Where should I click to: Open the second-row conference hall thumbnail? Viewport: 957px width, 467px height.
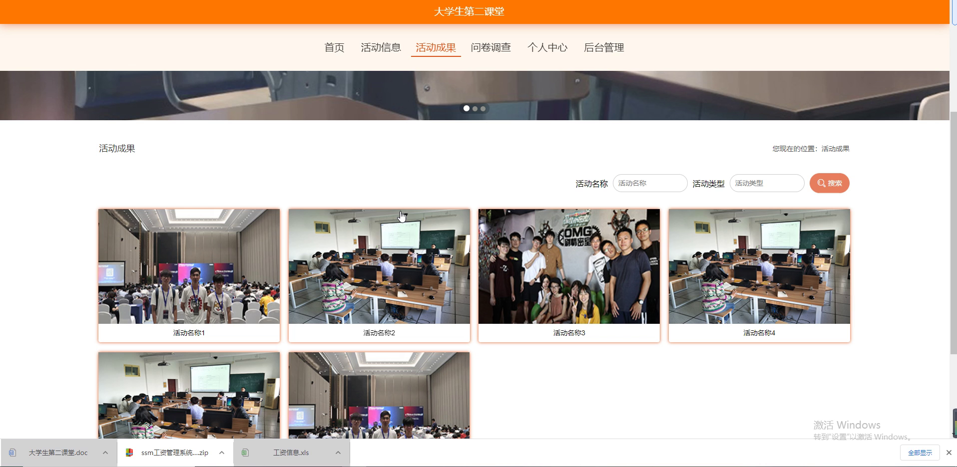[379, 396]
